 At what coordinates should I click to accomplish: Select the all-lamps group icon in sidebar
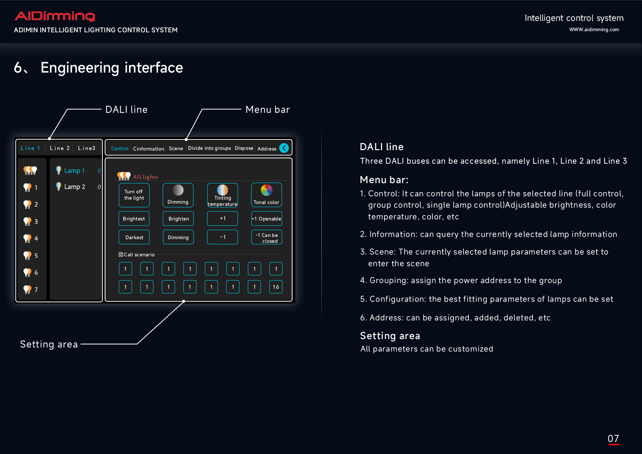point(30,170)
